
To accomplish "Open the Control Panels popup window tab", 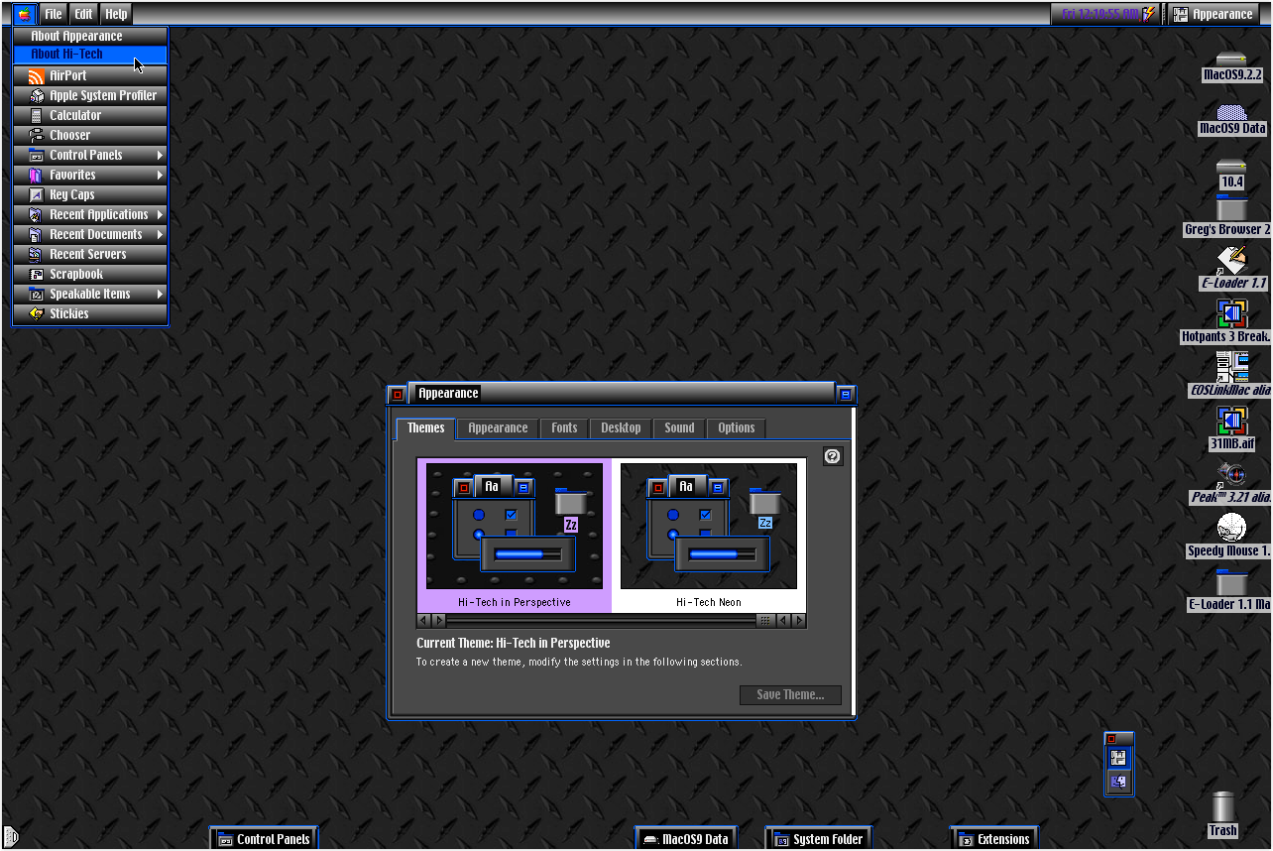I will click(x=263, y=839).
